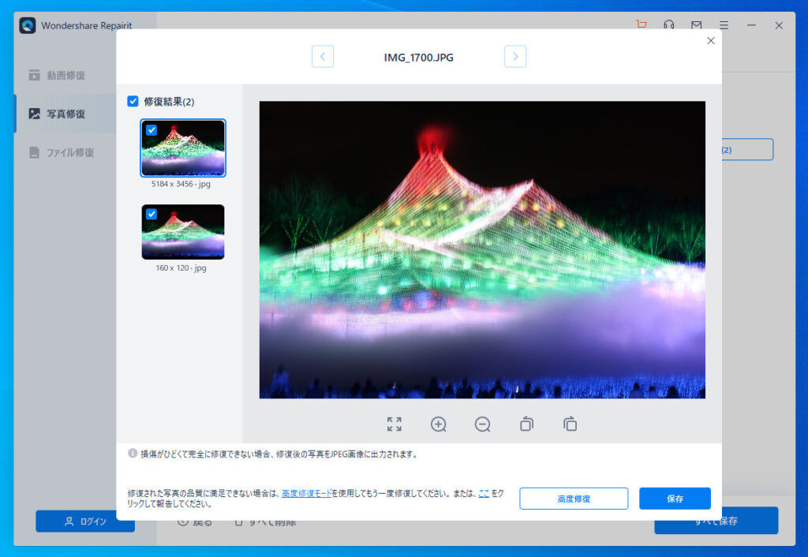This screenshot has width=808, height=557.
Task: Save the photo with the 保存 button
Action: (675, 499)
